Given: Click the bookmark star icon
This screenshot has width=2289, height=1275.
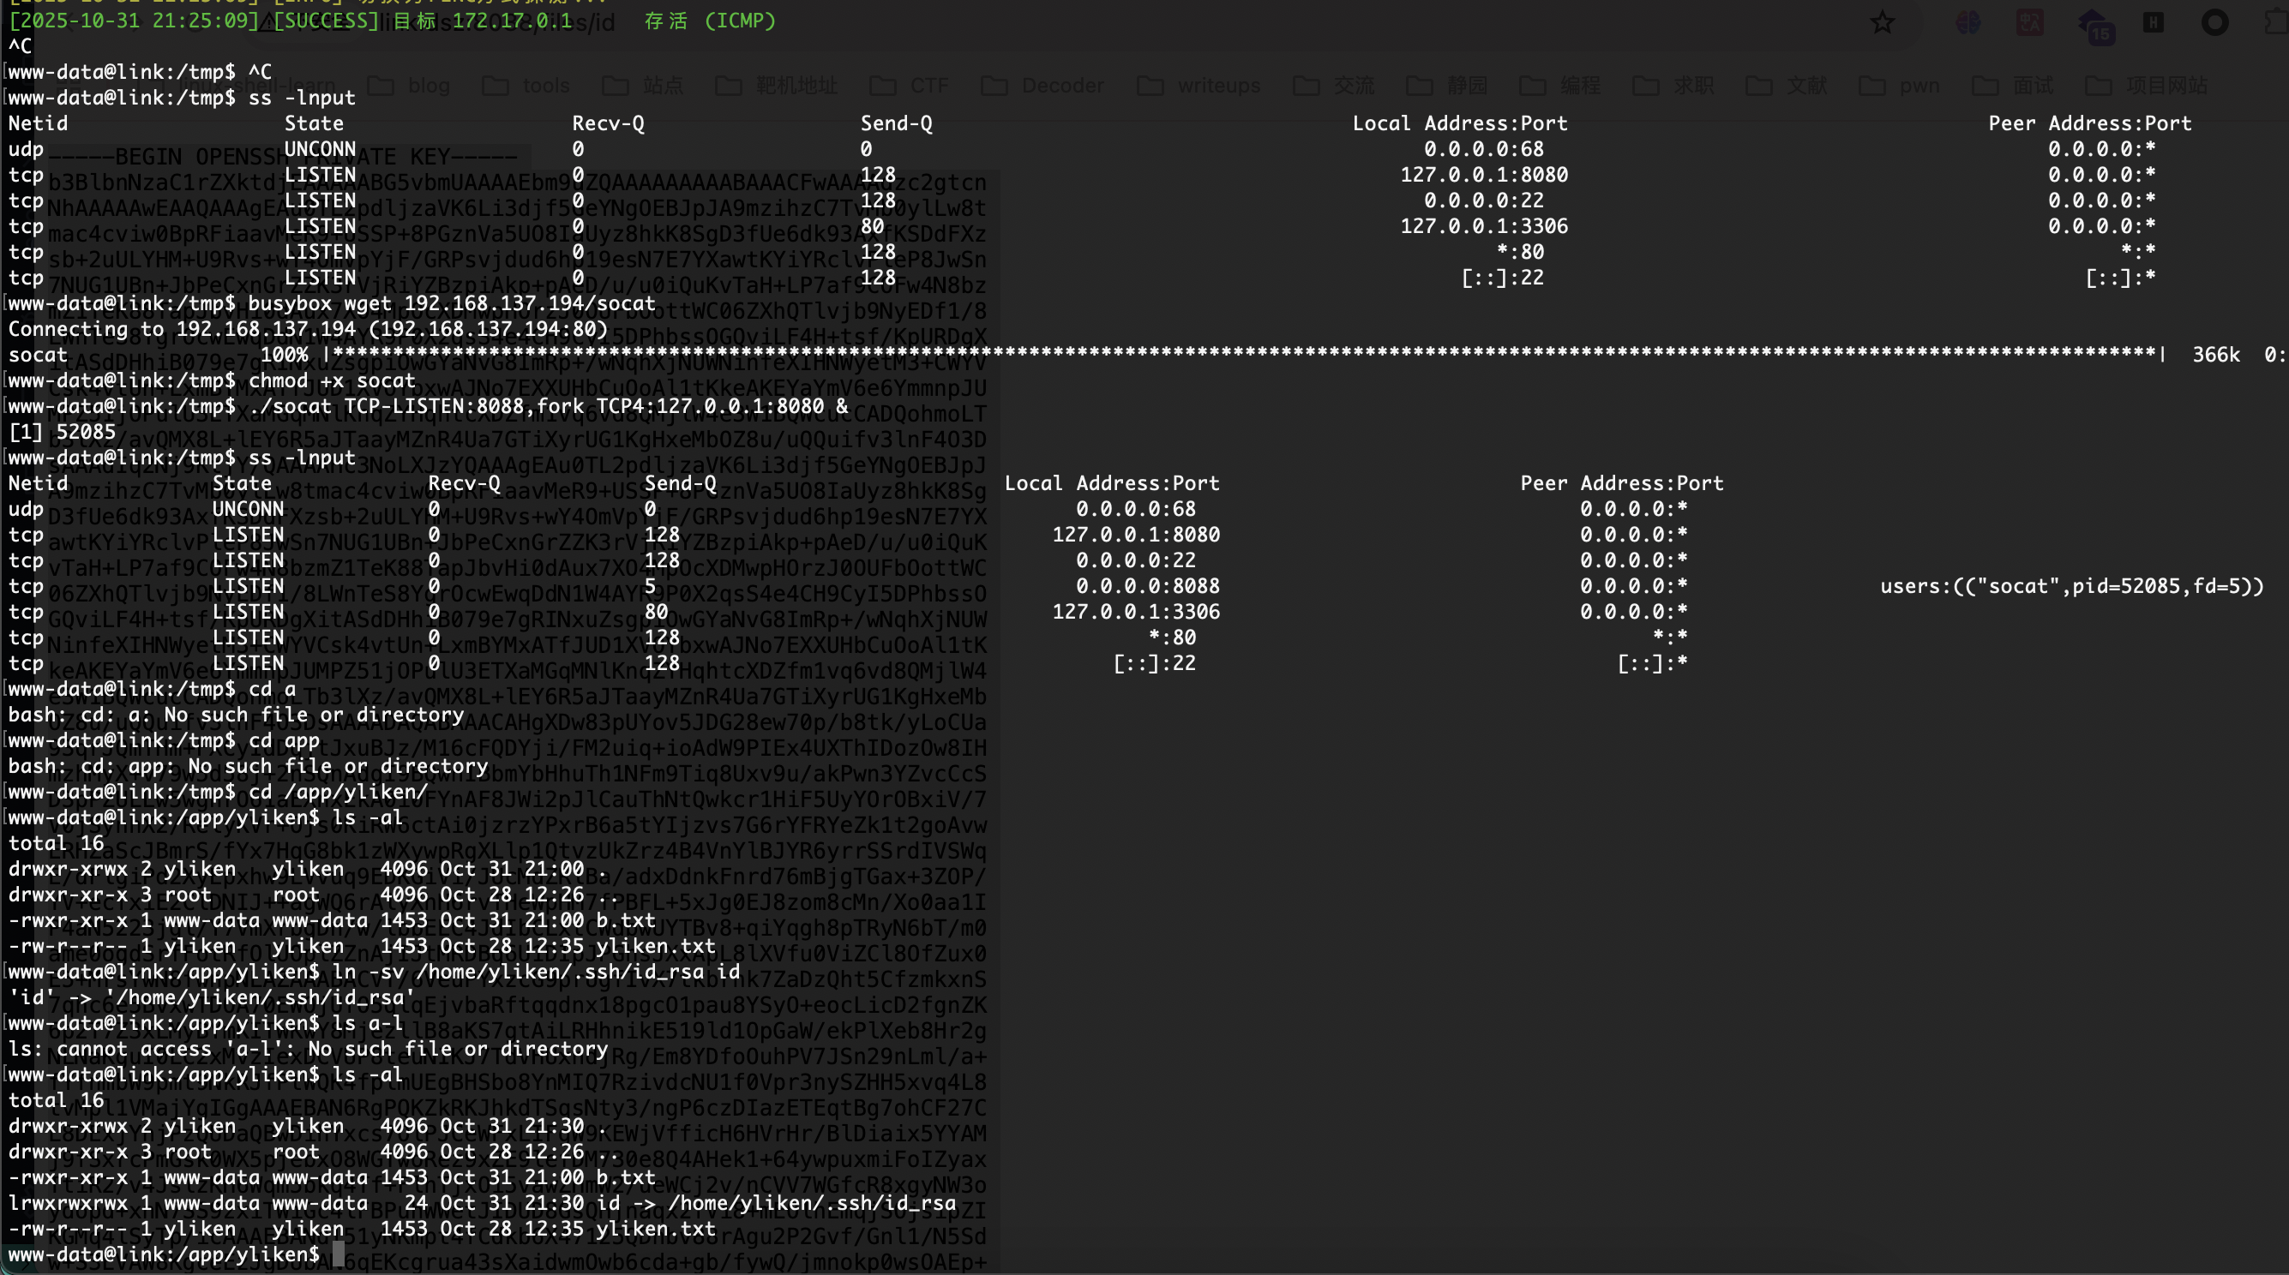Looking at the screenshot, I should tap(1882, 22).
